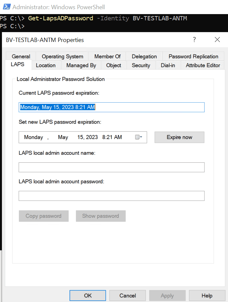Open the Attribute Editor tab

click(x=203, y=65)
